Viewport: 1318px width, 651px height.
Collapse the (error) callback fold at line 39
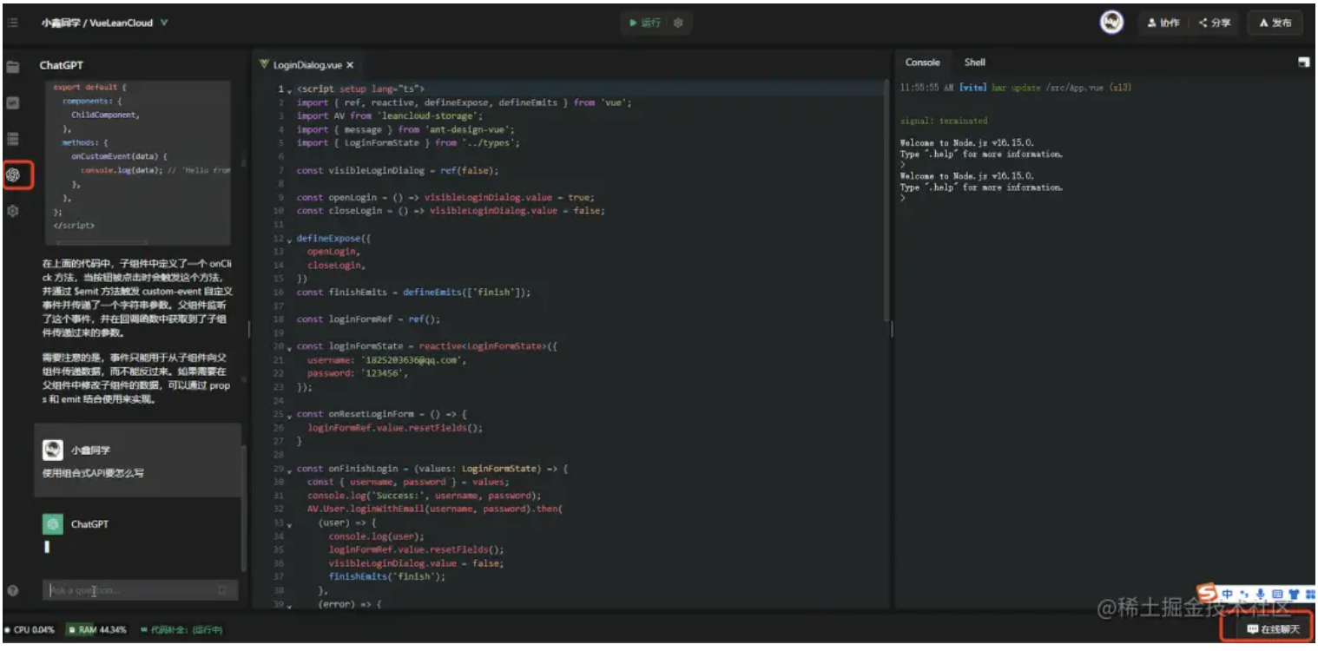(290, 605)
